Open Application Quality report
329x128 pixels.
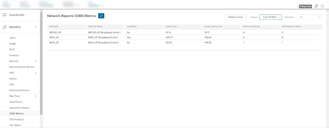19,108
